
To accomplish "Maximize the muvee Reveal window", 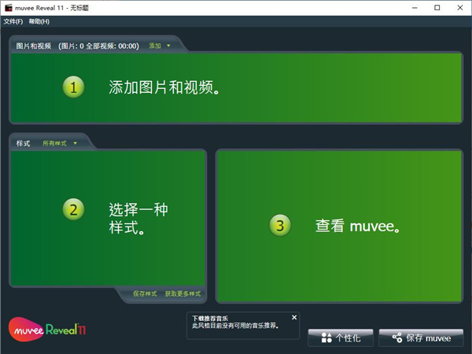I will 437,8.
